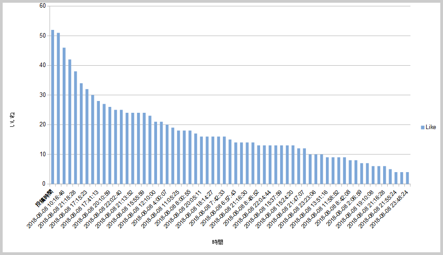Screen dimensions: 443x255
Task: Click the horizontal axis title '時間'
Action: coord(217,242)
